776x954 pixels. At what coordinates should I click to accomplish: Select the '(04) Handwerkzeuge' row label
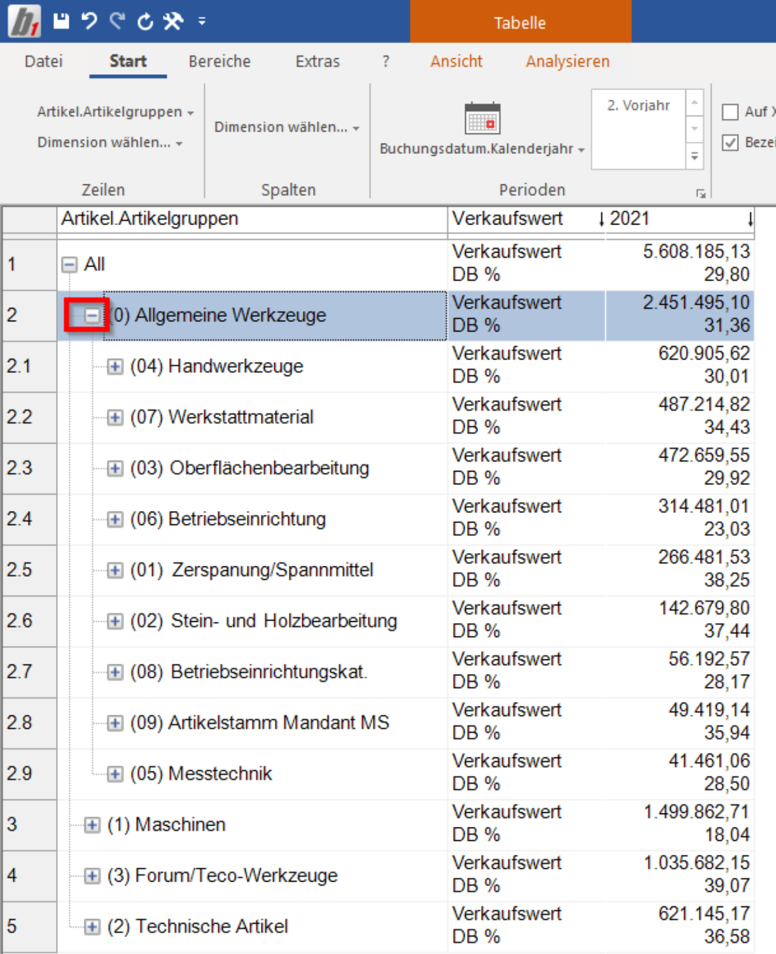(217, 366)
